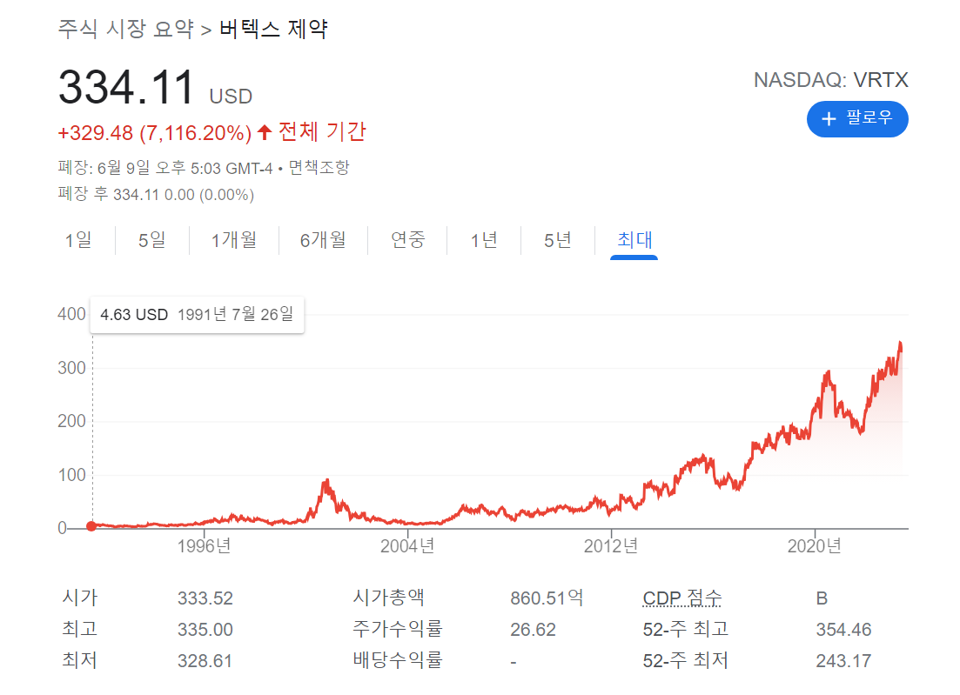Click the 주가수익률 label
The height and width of the screenshot is (695, 960).
398,628
